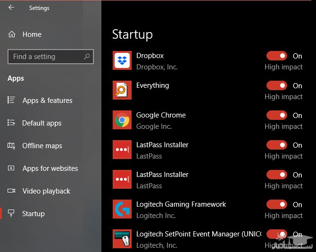
Task: Select the Google Chrome icon
Action: pos(122,120)
